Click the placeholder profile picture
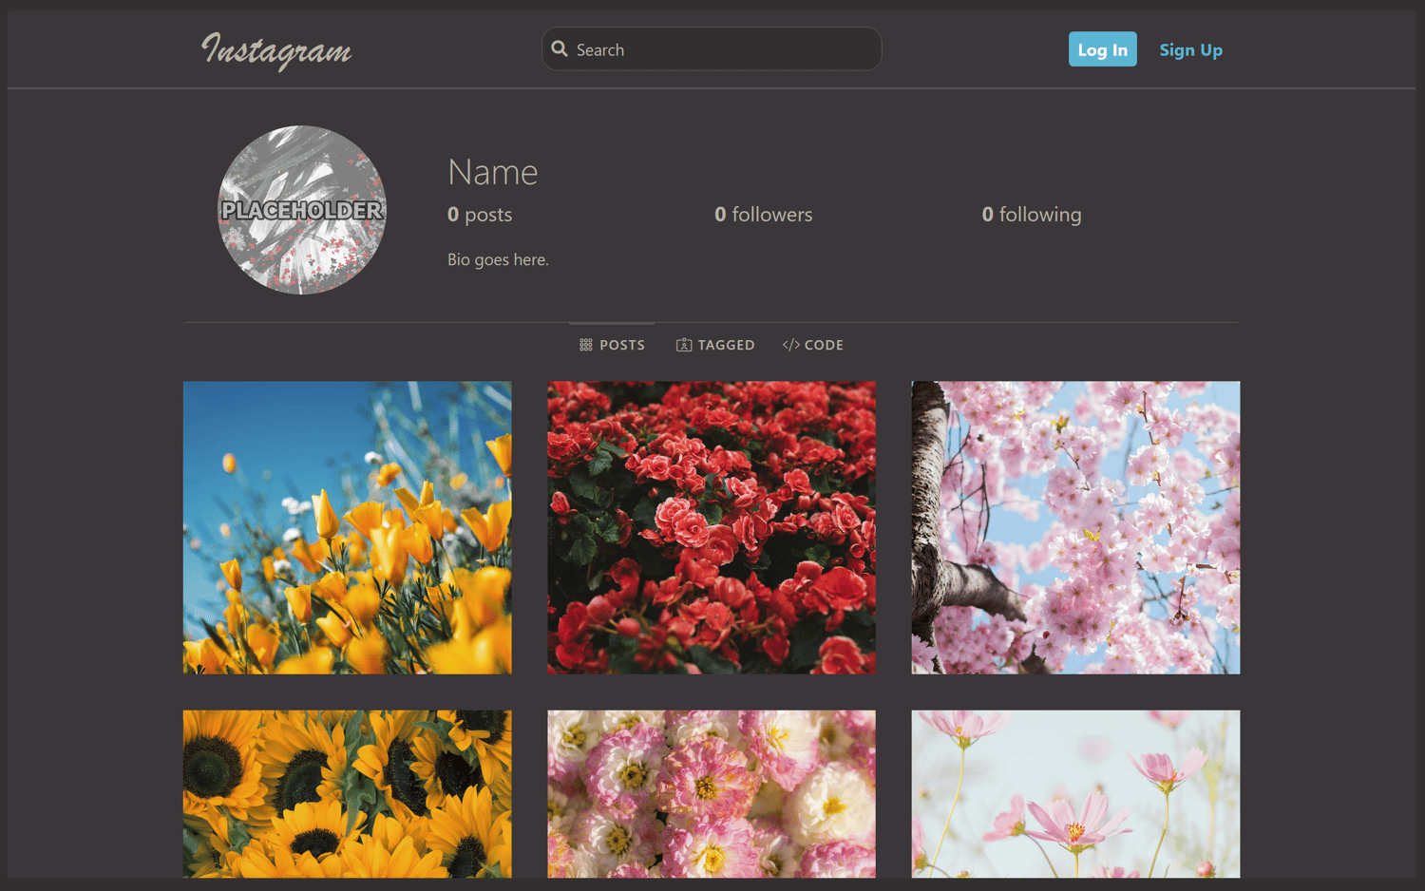This screenshot has height=891, width=1425. click(302, 210)
